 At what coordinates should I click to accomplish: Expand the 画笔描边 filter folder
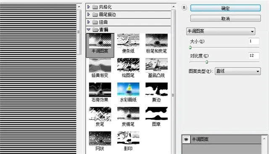pyautogui.click(x=89, y=14)
